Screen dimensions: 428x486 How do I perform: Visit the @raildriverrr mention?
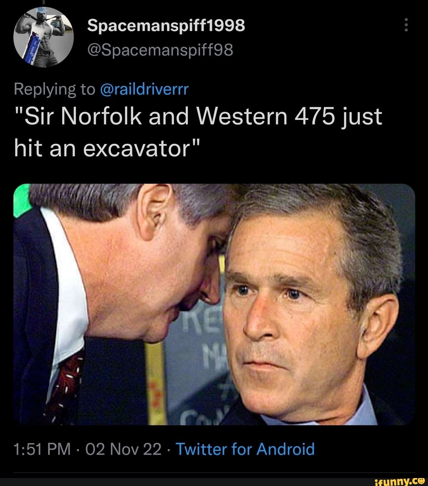(x=145, y=90)
